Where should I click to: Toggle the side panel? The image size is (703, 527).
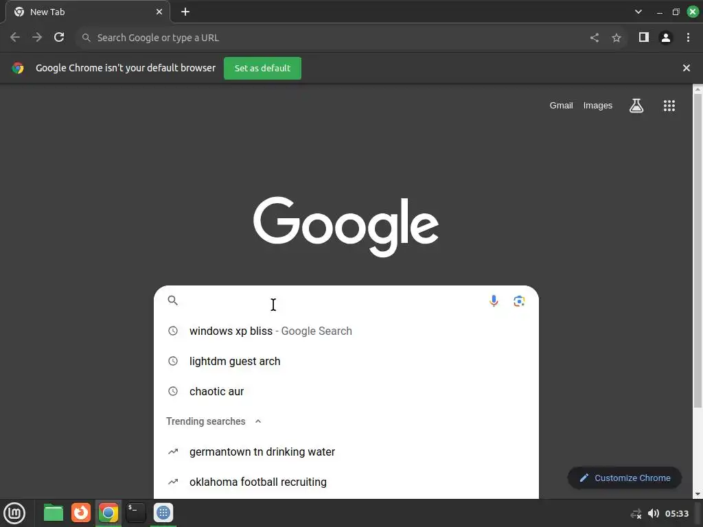click(644, 38)
